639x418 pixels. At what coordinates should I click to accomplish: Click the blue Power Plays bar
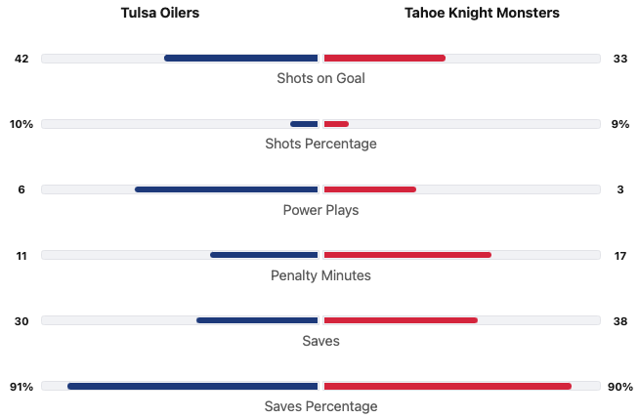227,189
